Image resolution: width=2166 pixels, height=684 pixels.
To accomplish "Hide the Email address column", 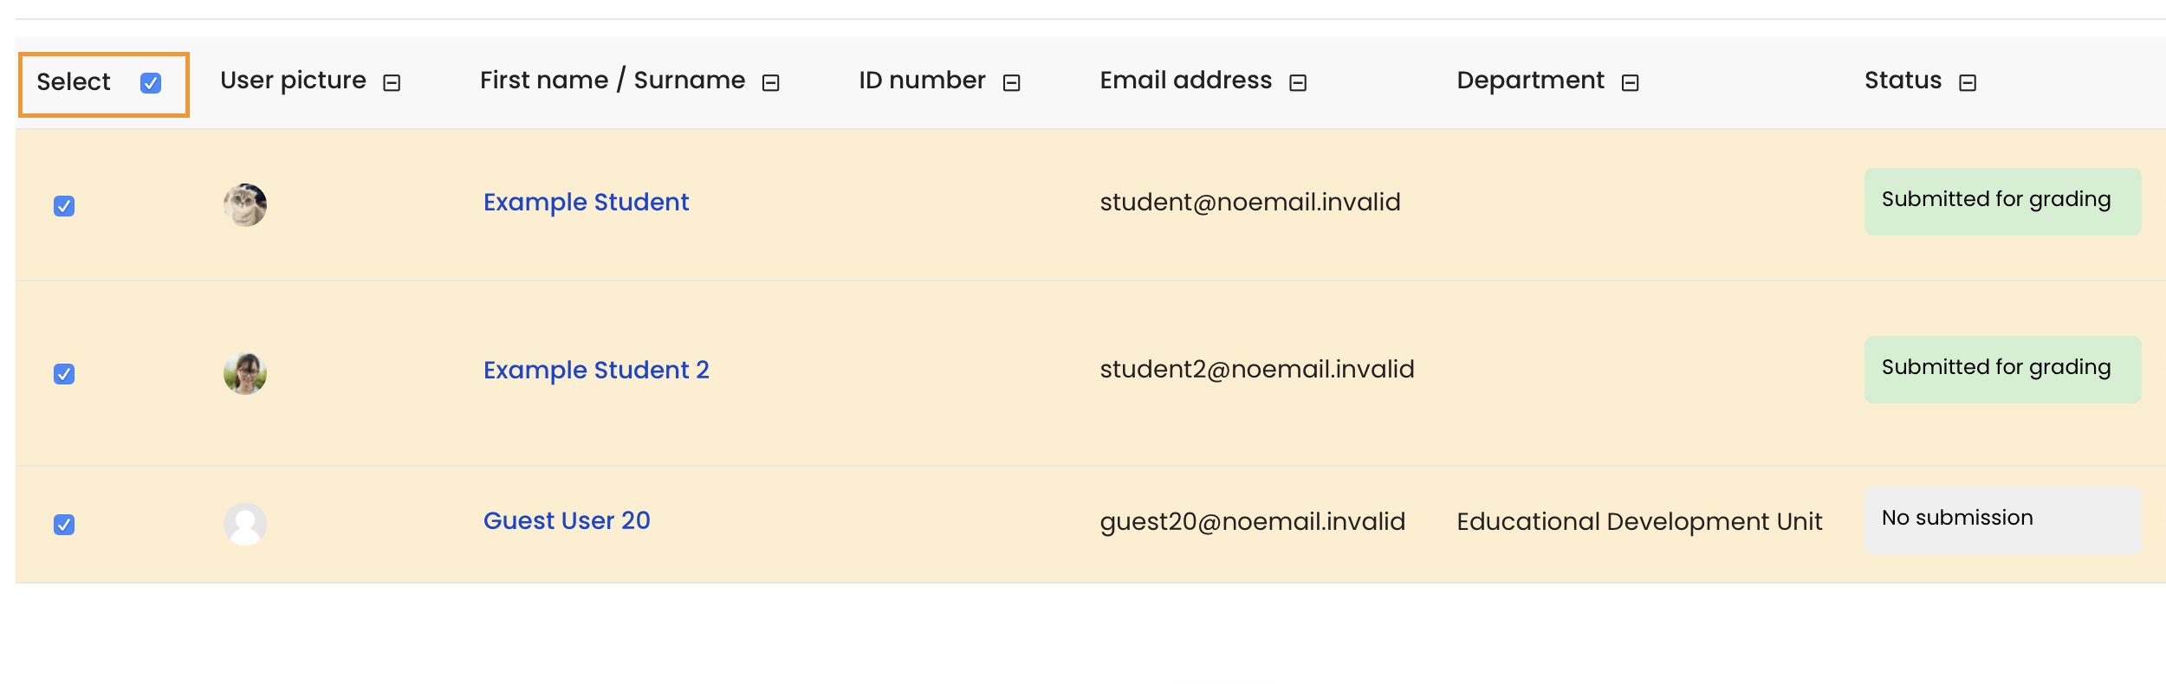I will click(x=1298, y=82).
